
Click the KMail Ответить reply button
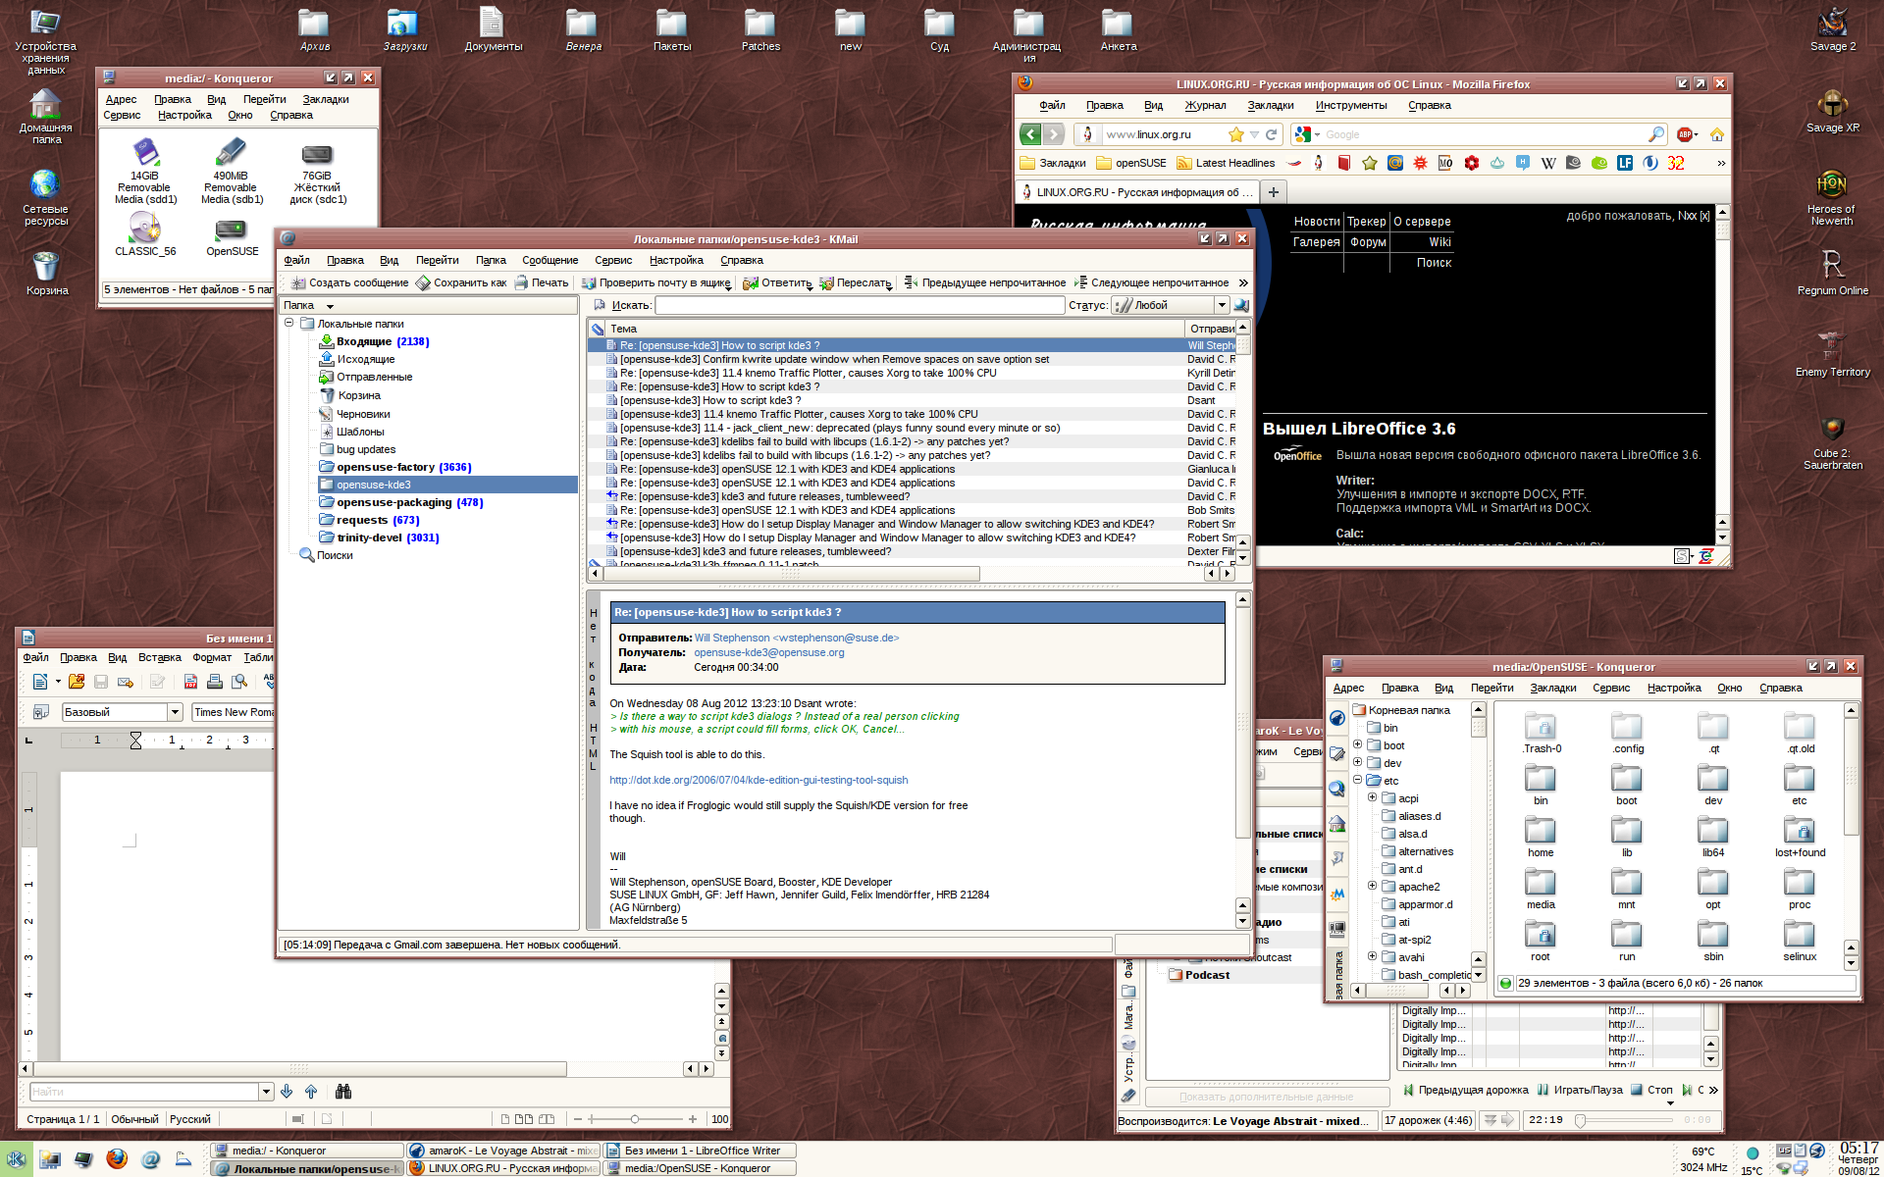tap(777, 282)
